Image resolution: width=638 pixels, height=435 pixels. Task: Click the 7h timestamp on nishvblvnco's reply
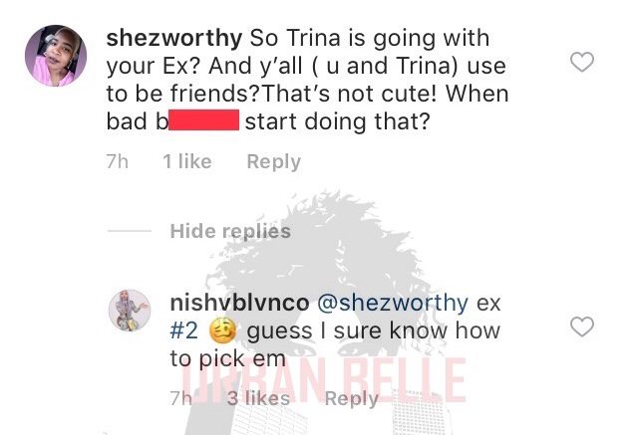[181, 398]
